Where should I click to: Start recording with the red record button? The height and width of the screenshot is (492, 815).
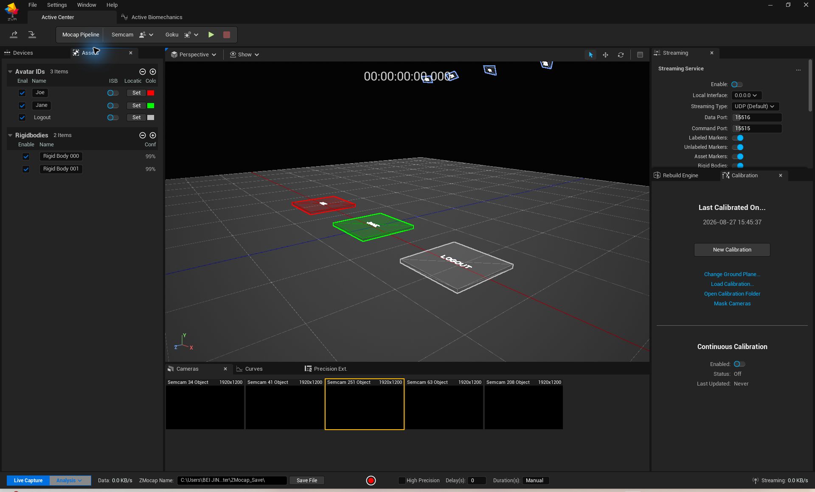click(x=371, y=481)
